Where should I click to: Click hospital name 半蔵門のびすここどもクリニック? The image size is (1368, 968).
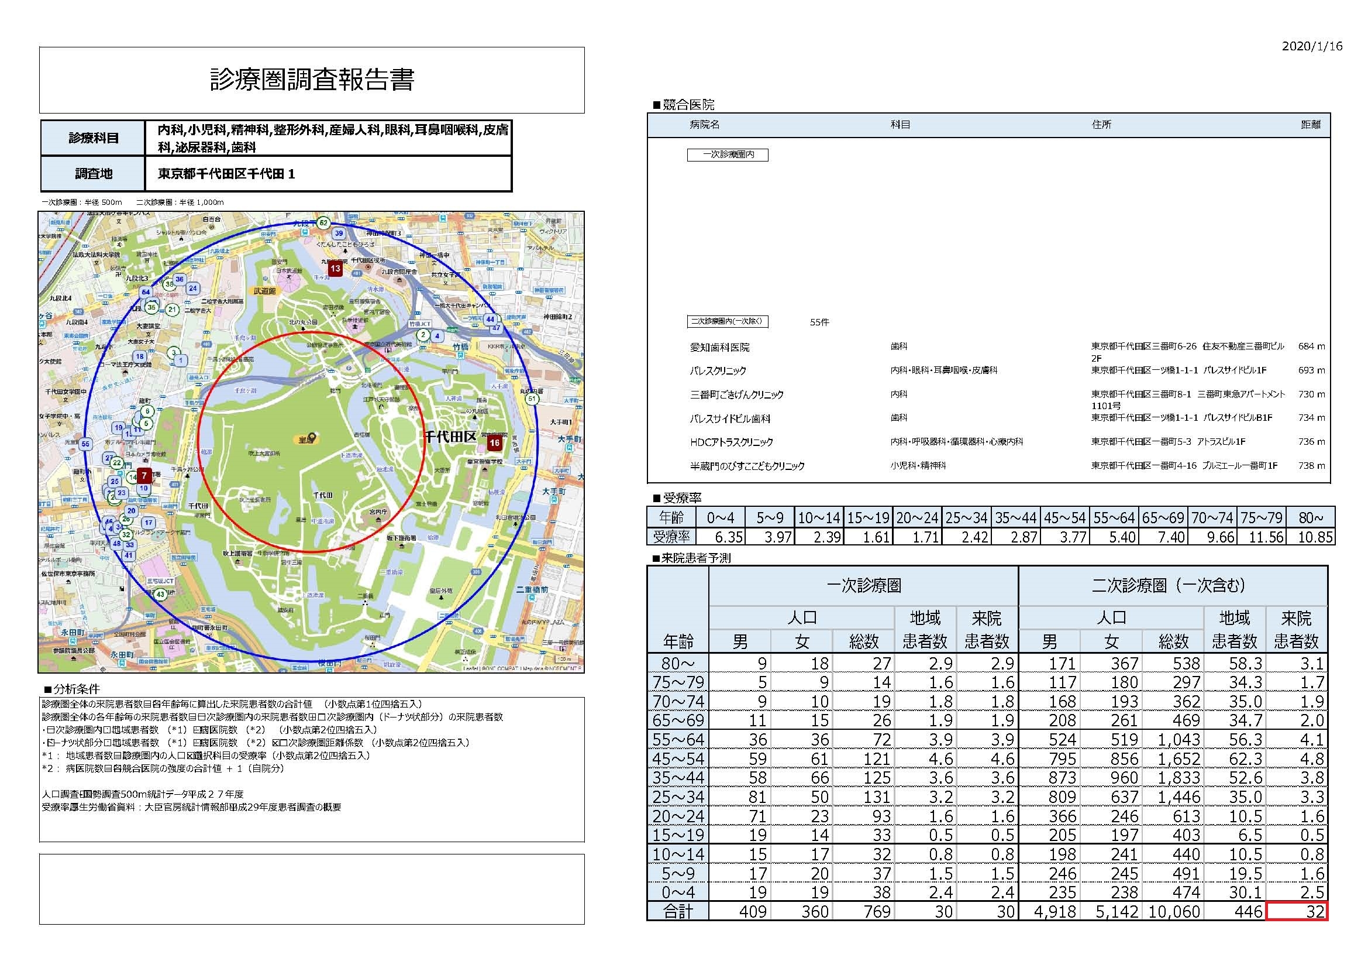click(x=747, y=466)
